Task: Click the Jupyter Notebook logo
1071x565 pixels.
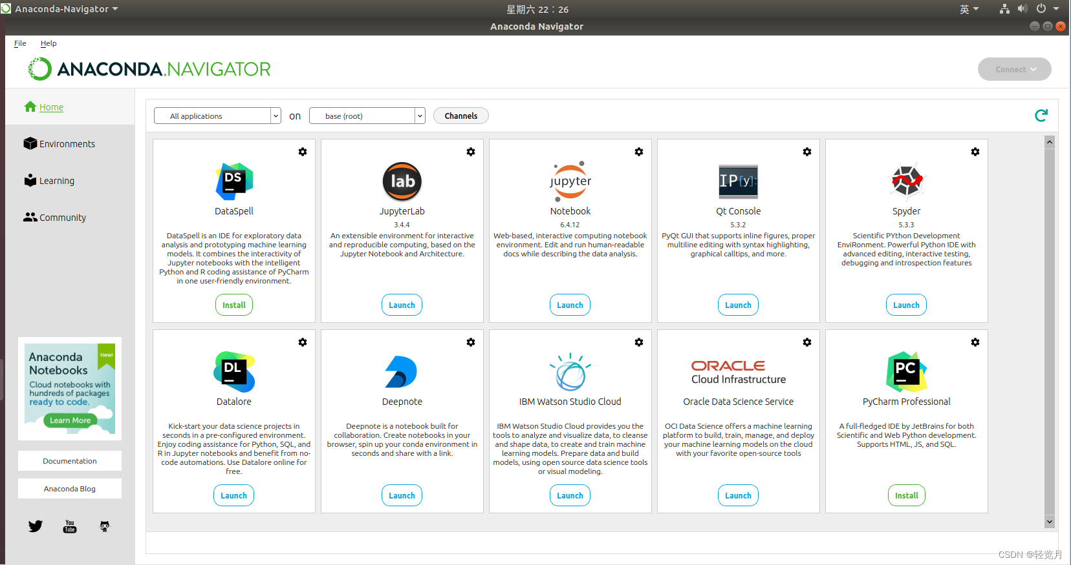Action: pos(570,180)
